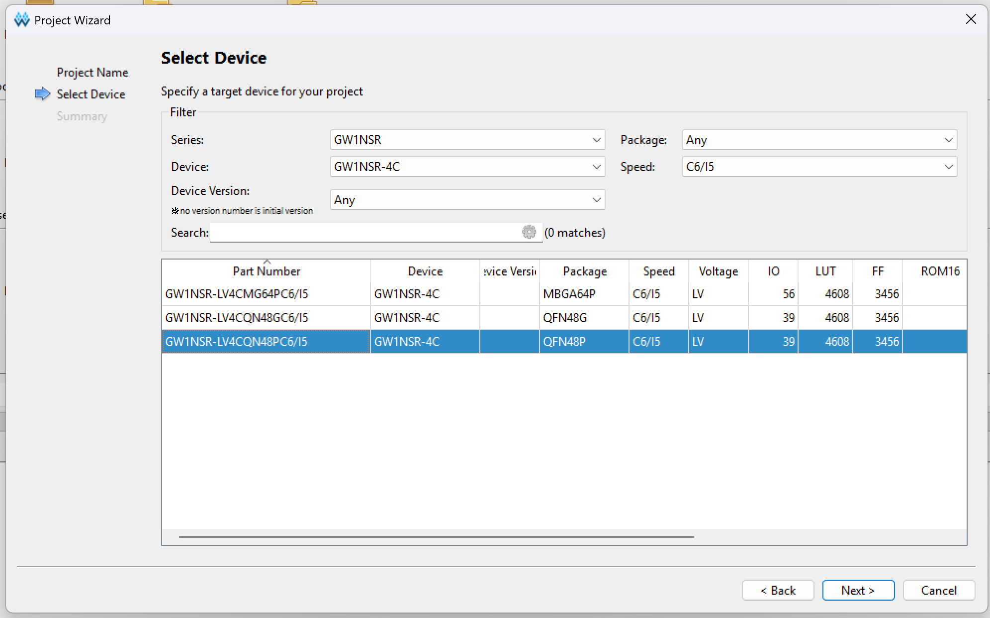Viewport: 990px width, 618px height.
Task: Open the Package filter dropdown
Action: [x=819, y=140]
